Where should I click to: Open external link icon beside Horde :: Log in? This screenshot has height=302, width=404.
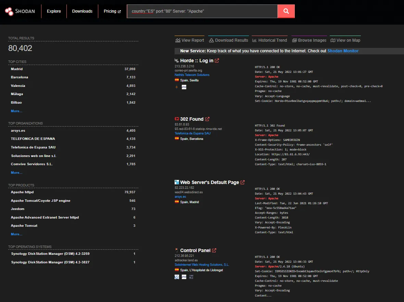click(x=217, y=61)
